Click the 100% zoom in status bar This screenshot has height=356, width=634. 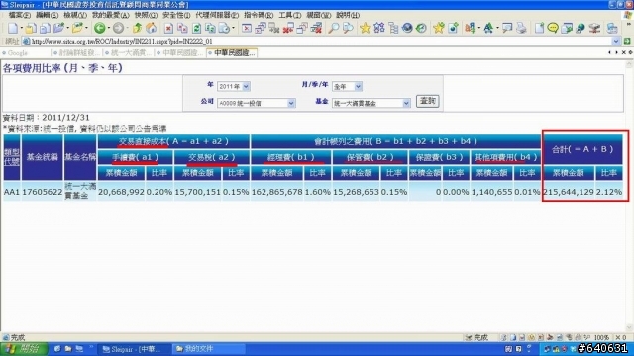pos(601,337)
